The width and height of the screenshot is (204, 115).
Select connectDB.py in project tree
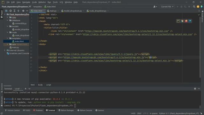click(x=19, y=23)
